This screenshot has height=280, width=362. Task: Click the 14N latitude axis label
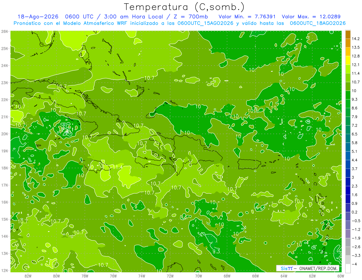pyautogui.click(x=4, y=236)
